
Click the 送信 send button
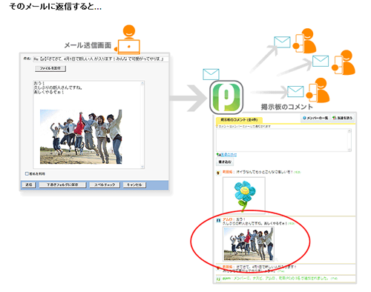pyautogui.click(x=29, y=185)
